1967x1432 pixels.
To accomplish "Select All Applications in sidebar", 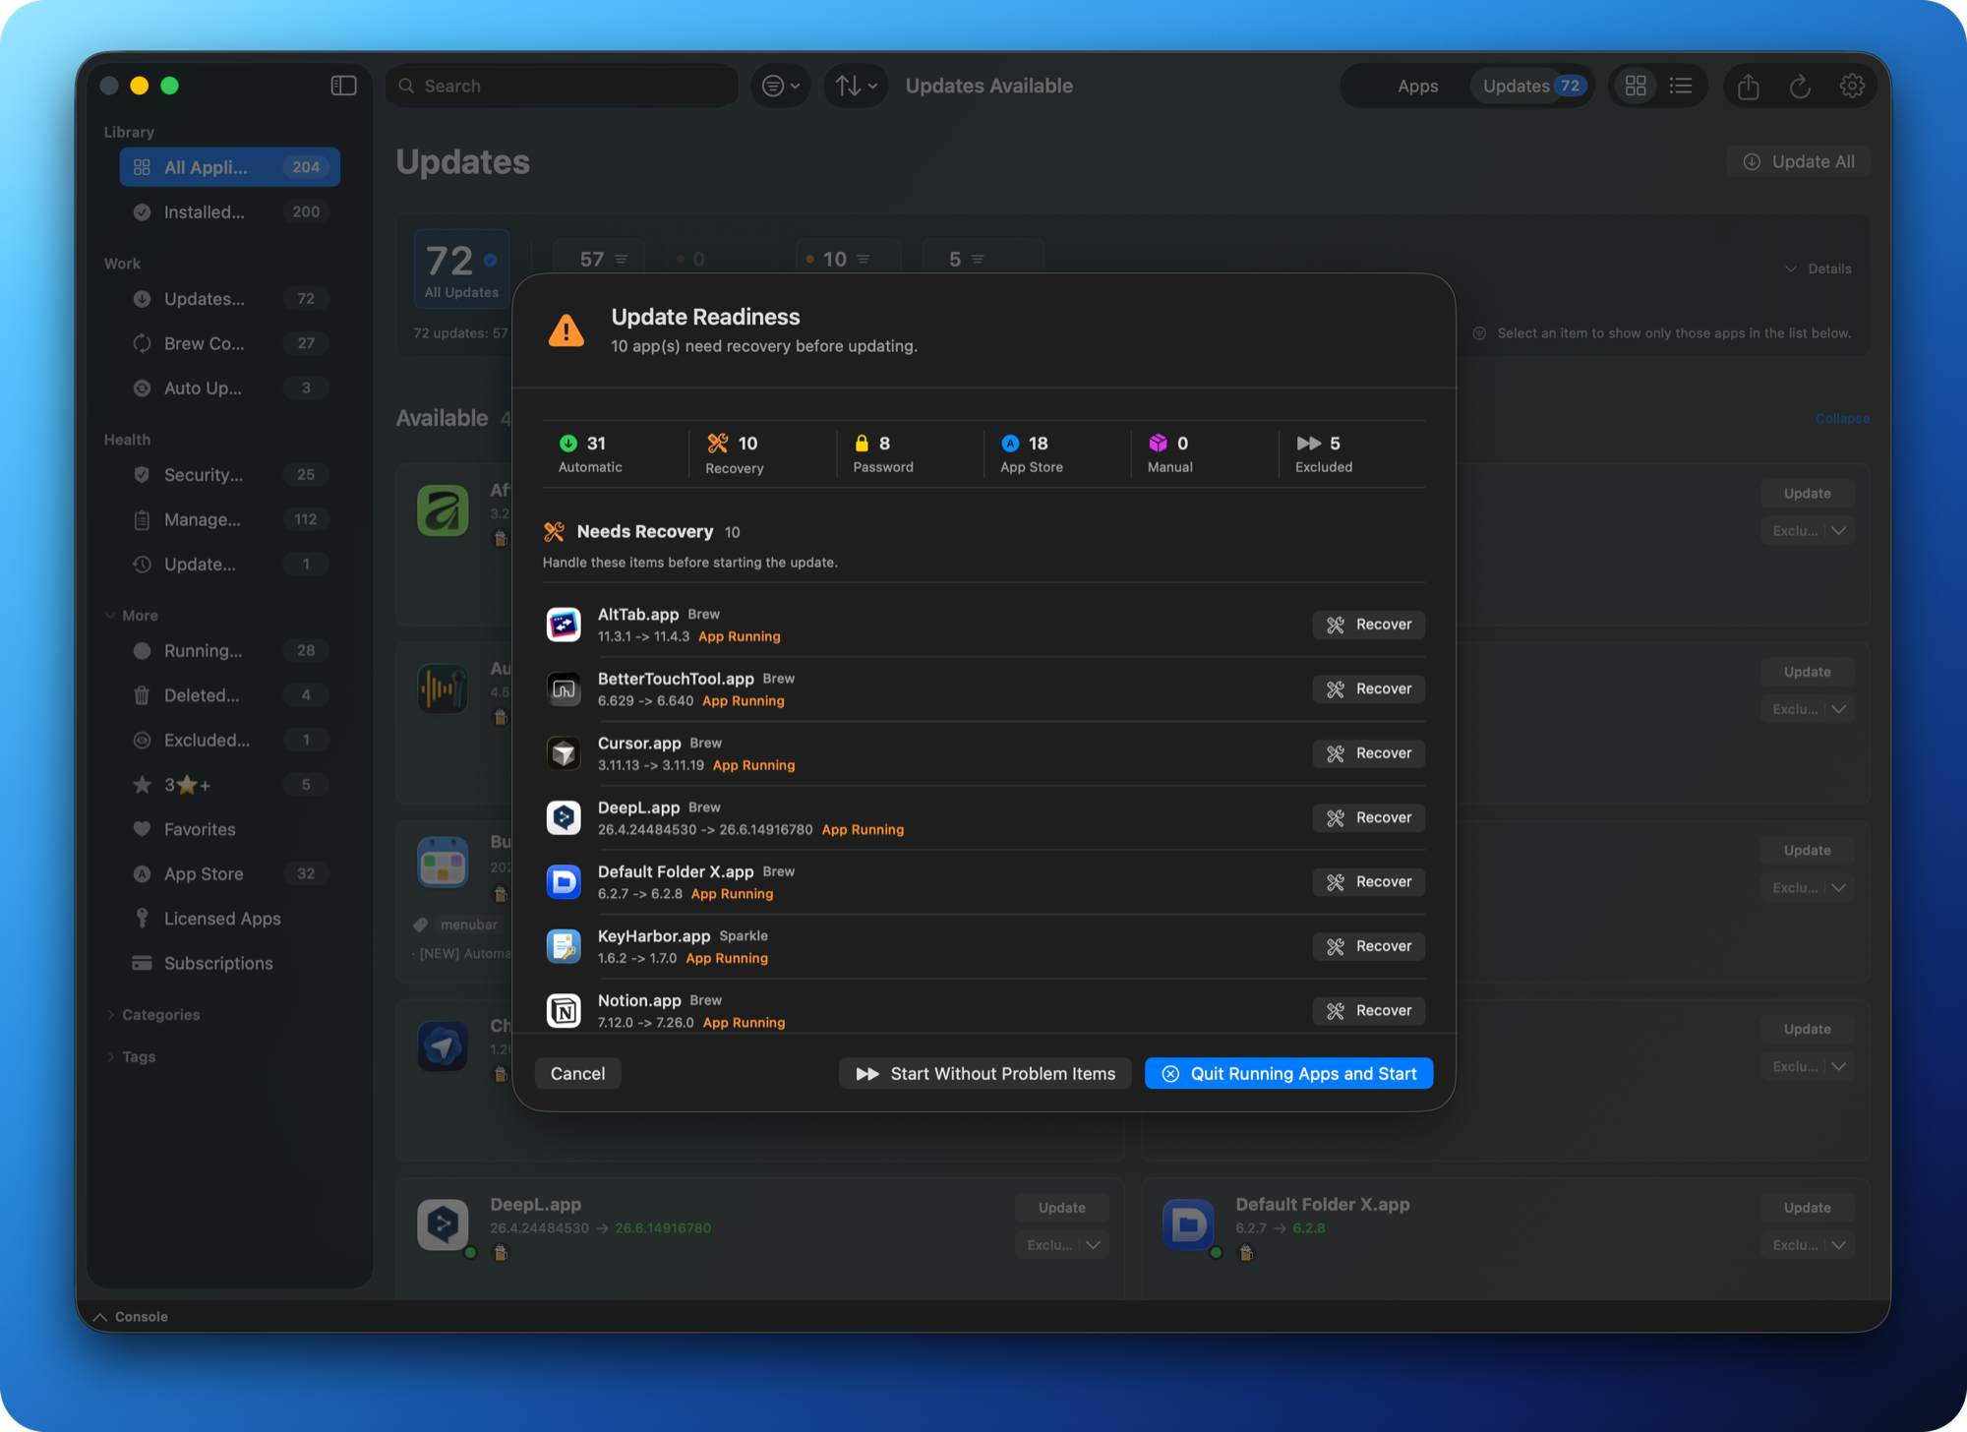I will click(229, 167).
